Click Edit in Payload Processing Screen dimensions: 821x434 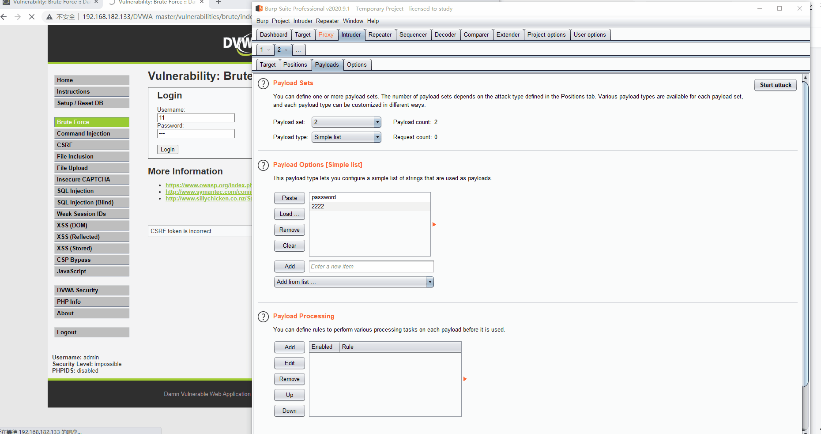290,363
